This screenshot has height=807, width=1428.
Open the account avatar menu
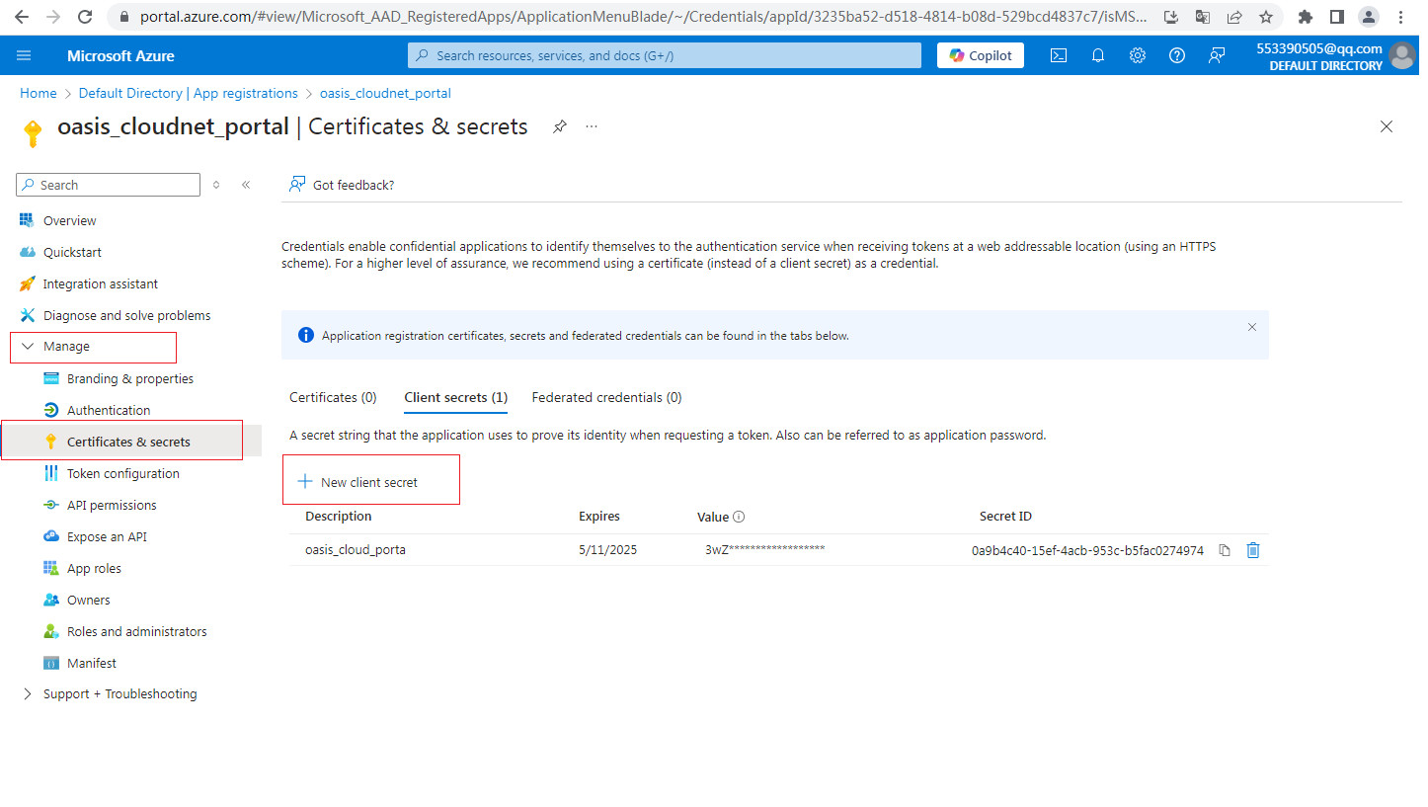tap(1401, 55)
